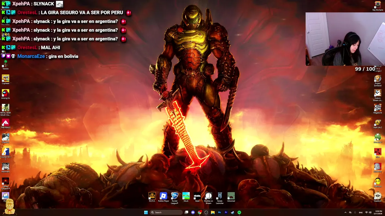The height and width of the screenshot is (216, 385).
Task: Open the Counter-Strike 2 shortcut
Action: (5, 154)
